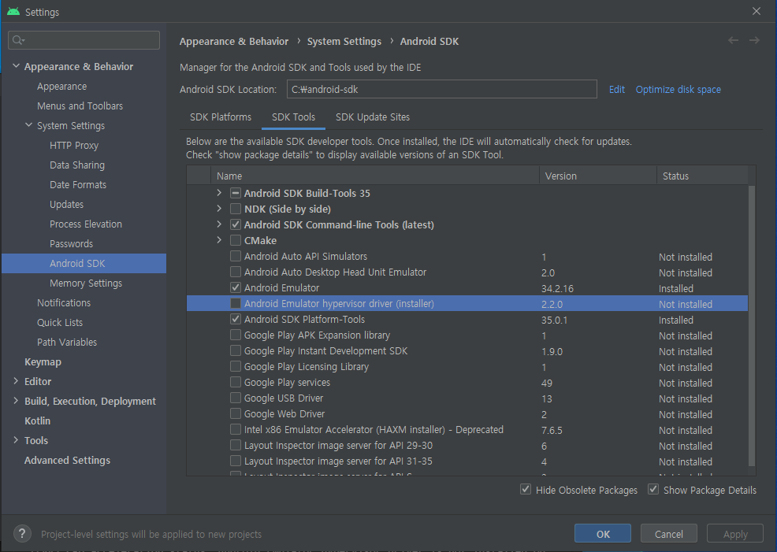Screen dimensions: 777x552
Task: Sort by the Name column header
Action: click(375, 176)
